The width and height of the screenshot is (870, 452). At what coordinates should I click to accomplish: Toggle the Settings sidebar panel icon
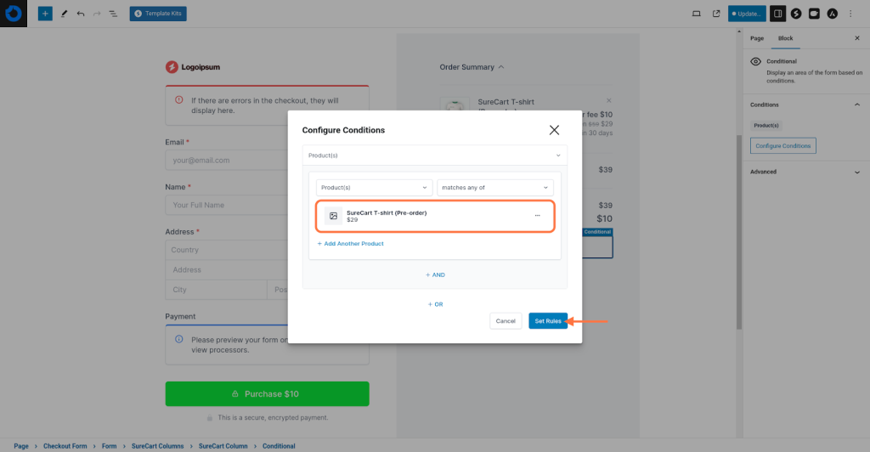click(x=777, y=14)
